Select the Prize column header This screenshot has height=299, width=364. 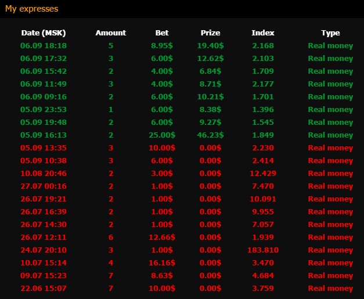point(210,33)
